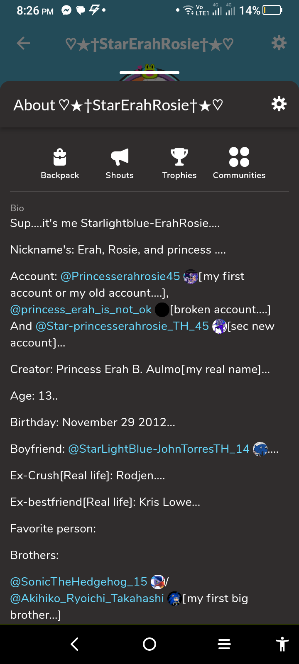The image size is (299, 664).
Task: Open settings gear in About panel
Action: pyautogui.click(x=279, y=104)
